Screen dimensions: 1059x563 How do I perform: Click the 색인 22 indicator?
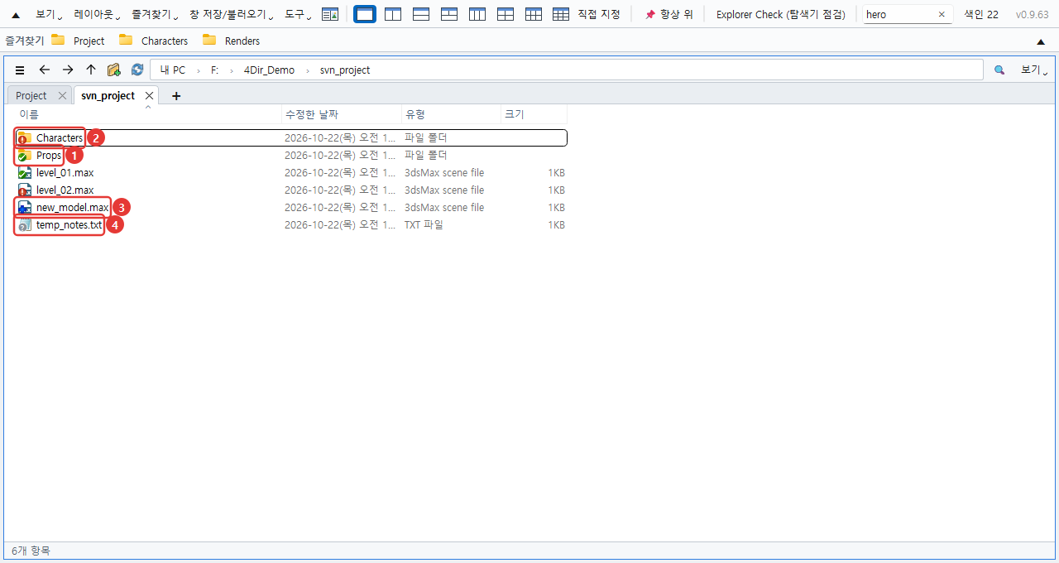coord(981,14)
